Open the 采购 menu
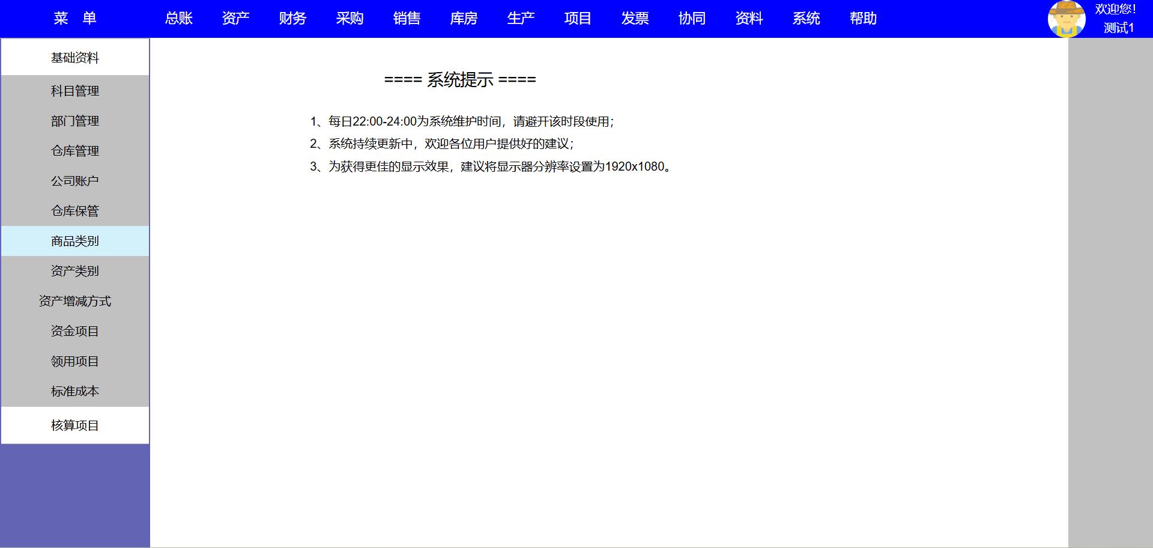Screen dimensions: 1153x548 pos(350,19)
